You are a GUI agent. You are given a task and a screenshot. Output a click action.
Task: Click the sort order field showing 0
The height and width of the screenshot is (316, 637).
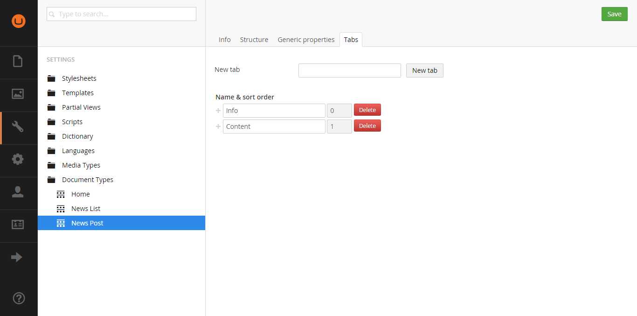pos(339,111)
